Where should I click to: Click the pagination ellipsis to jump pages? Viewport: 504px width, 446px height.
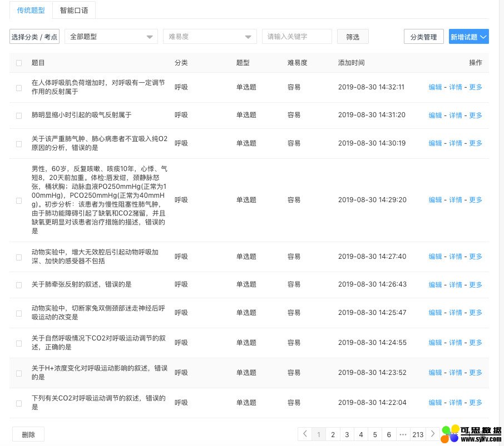pyautogui.click(x=403, y=434)
